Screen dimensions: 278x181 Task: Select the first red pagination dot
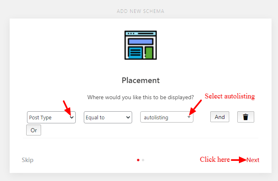click(x=138, y=160)
